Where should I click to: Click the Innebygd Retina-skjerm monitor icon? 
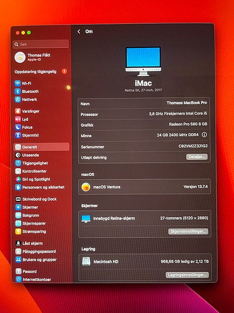86,219
